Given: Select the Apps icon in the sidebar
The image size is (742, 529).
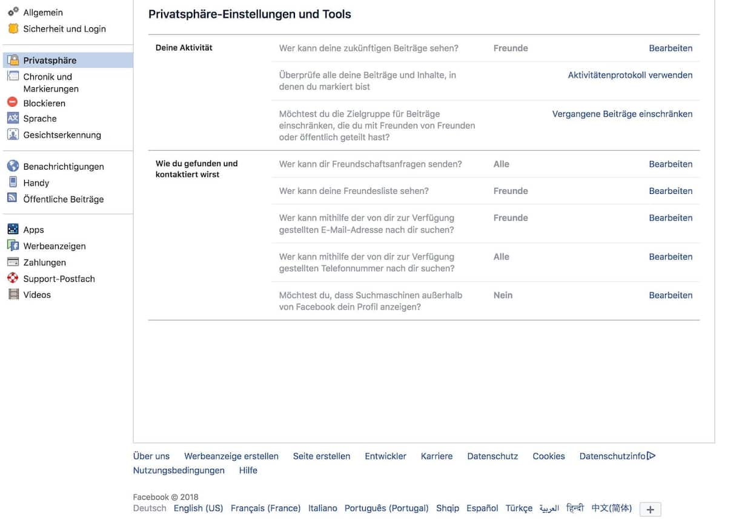Looking at the screenshot, I should 12,230.
